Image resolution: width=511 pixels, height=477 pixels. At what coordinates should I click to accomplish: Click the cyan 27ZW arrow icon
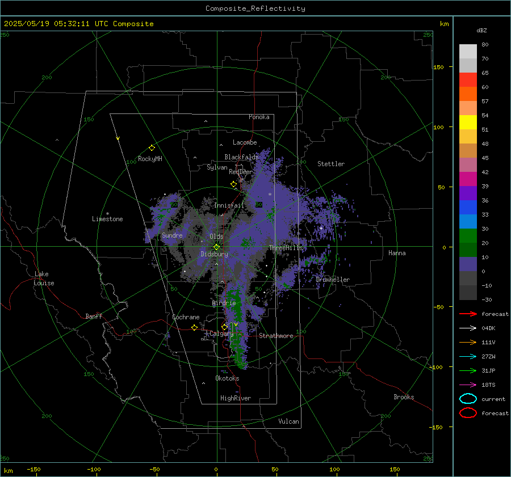[468, 357]
